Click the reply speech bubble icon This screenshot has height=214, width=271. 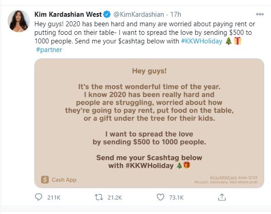(39, 197)
